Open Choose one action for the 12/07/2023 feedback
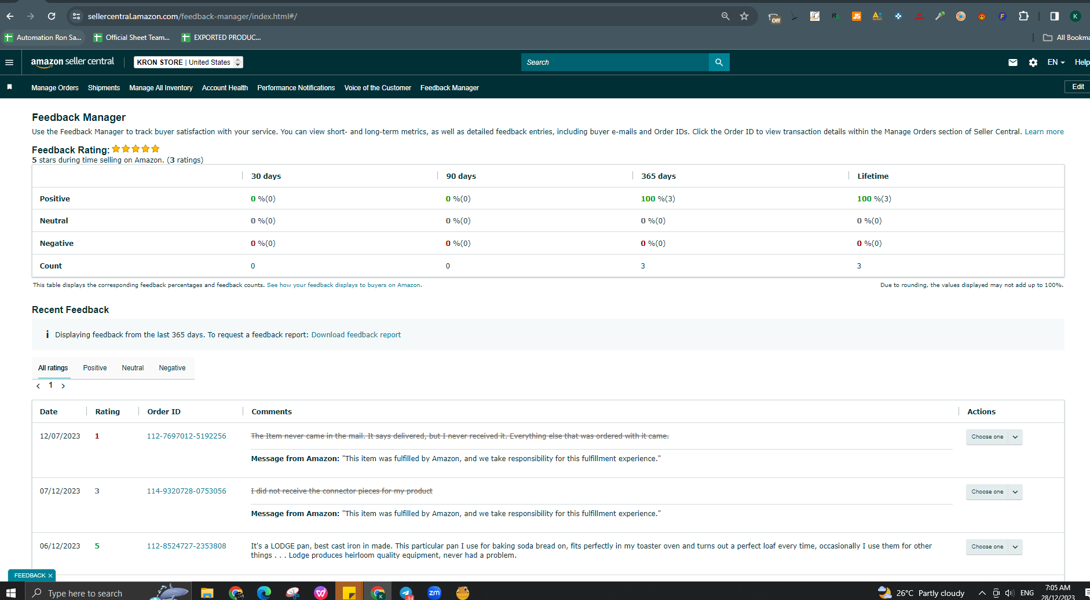The width and height of the screenshot is (1090, 600). (994, 437)
